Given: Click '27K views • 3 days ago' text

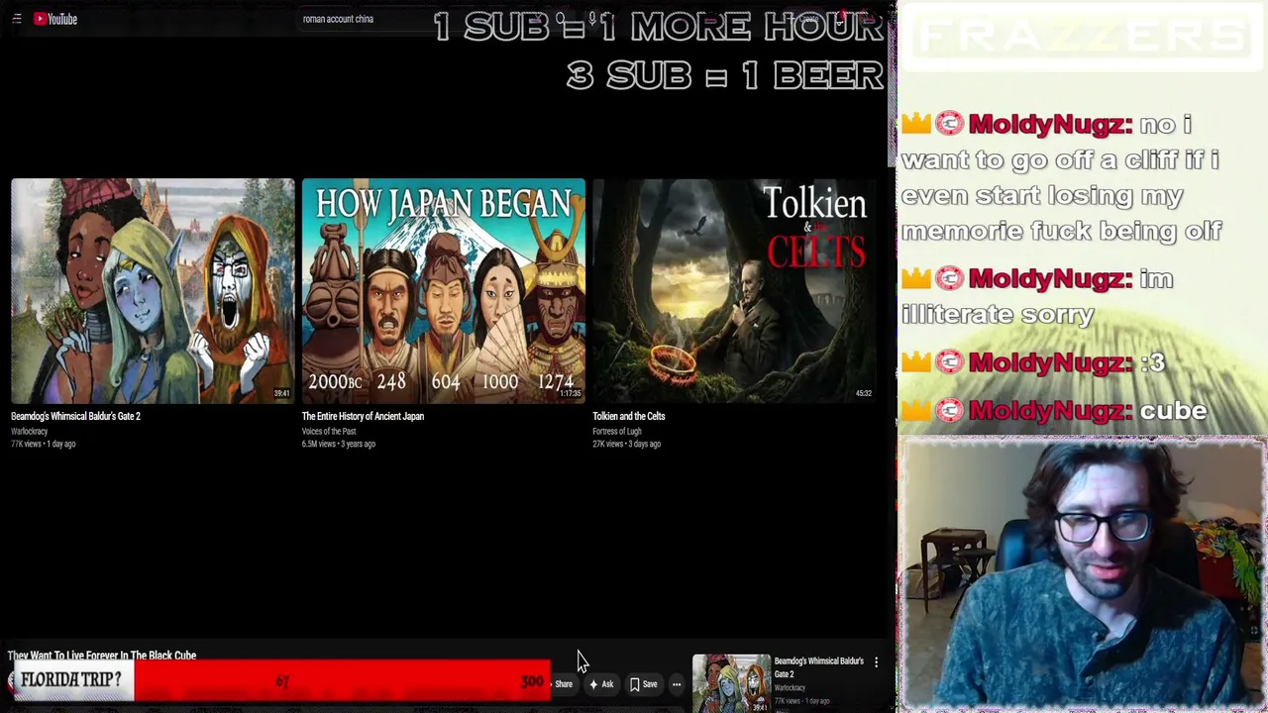Looking at the screenshot, I should [x=626, y=445].
